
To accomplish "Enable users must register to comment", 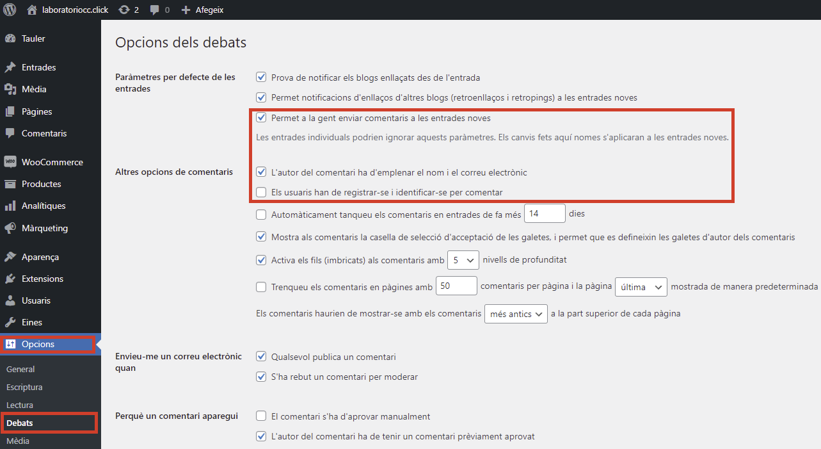I will pos(261,192).
